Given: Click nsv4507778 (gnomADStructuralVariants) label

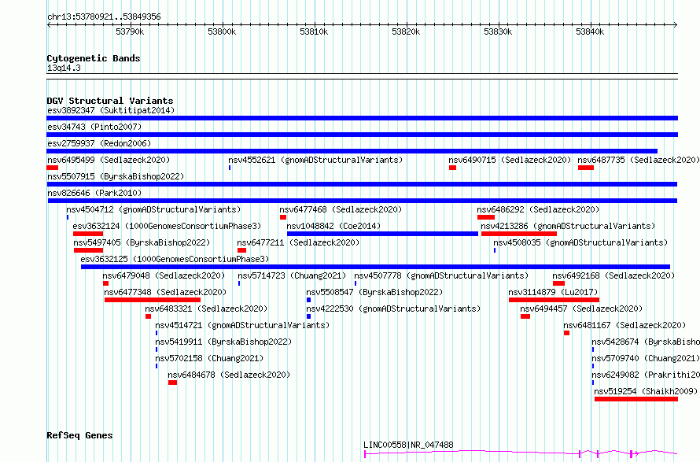Looking at the screenshot, I should click(441, 275).
